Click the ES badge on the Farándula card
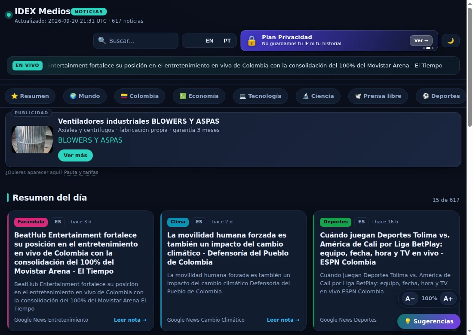The height and width of the screenshot is (335, 473). click(58, 222)
